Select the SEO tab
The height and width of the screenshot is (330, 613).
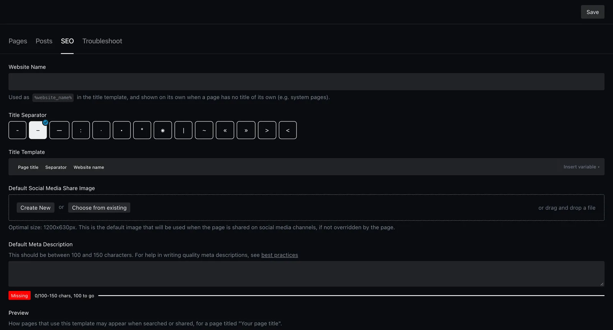67,41
